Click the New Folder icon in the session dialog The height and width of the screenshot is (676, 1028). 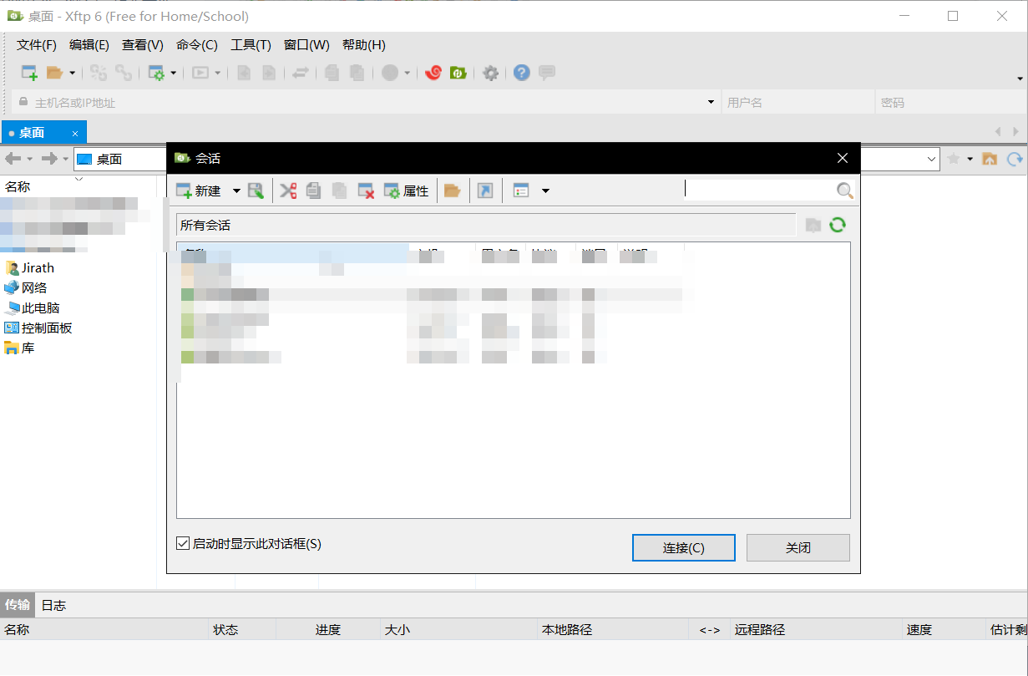pos(453,190)
